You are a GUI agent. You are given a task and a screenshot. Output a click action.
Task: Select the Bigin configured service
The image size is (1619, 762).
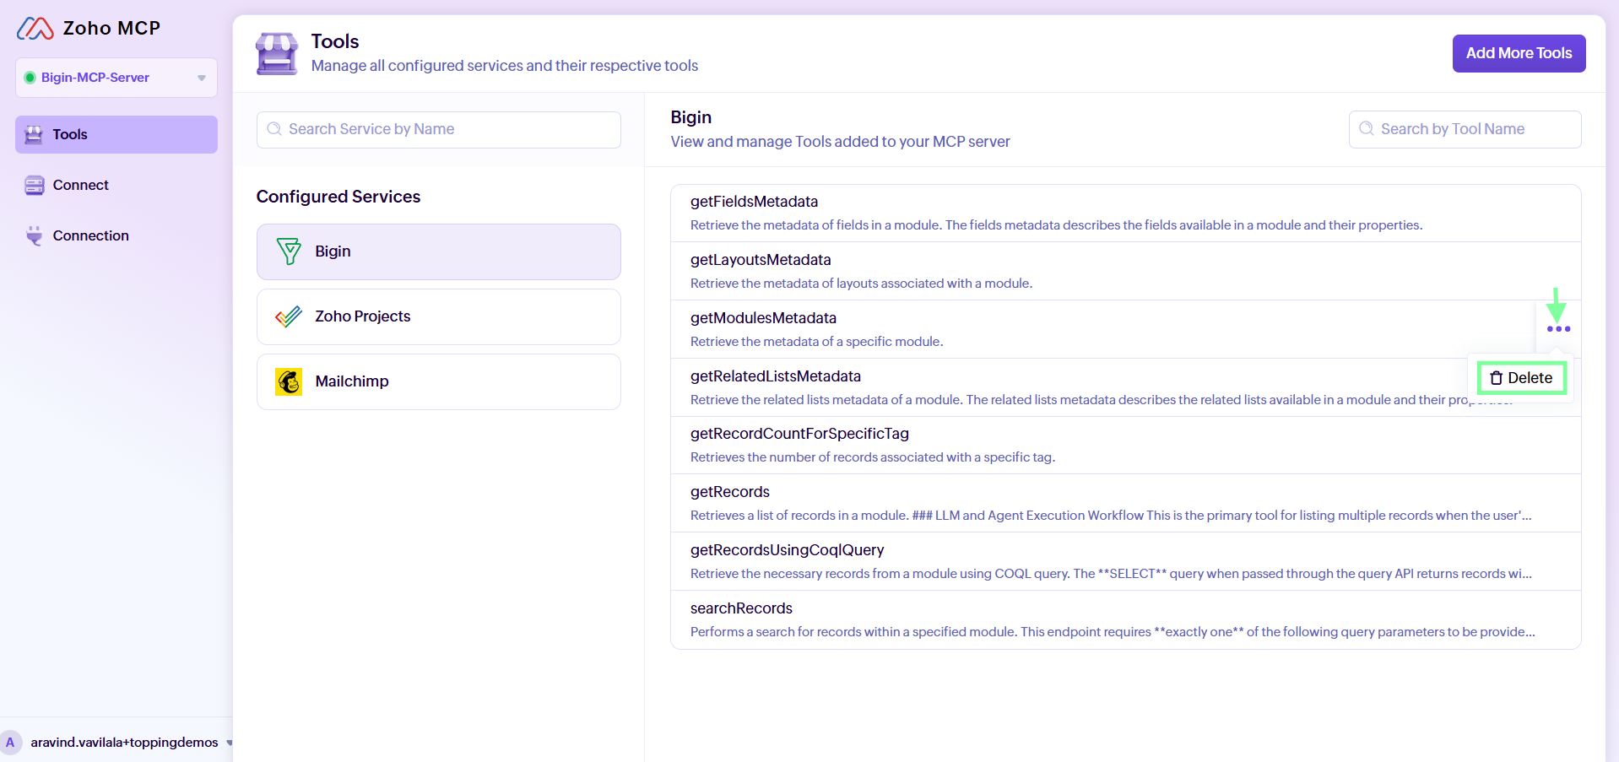(x=439, y=251)
